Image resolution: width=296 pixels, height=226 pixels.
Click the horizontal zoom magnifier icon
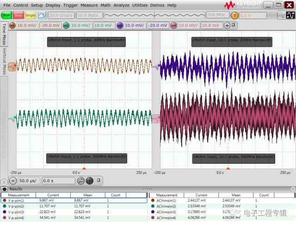(x=81, y=181)
